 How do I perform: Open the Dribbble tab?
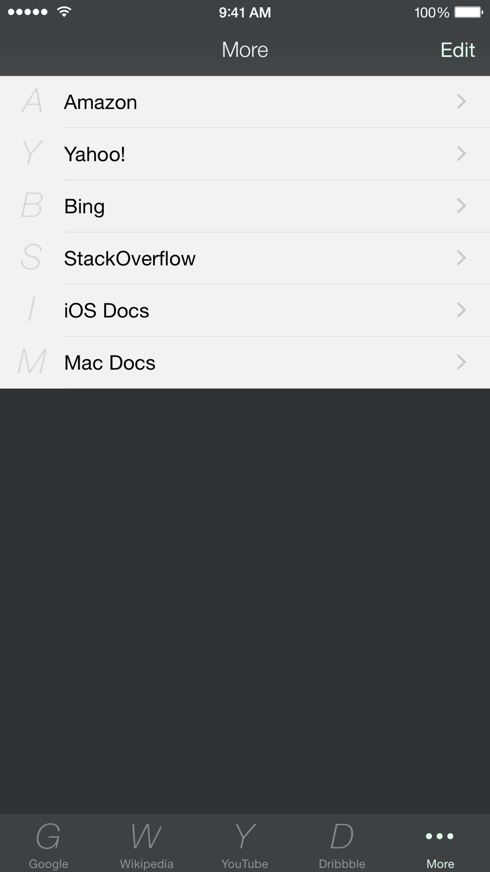[x=342, y=844]
